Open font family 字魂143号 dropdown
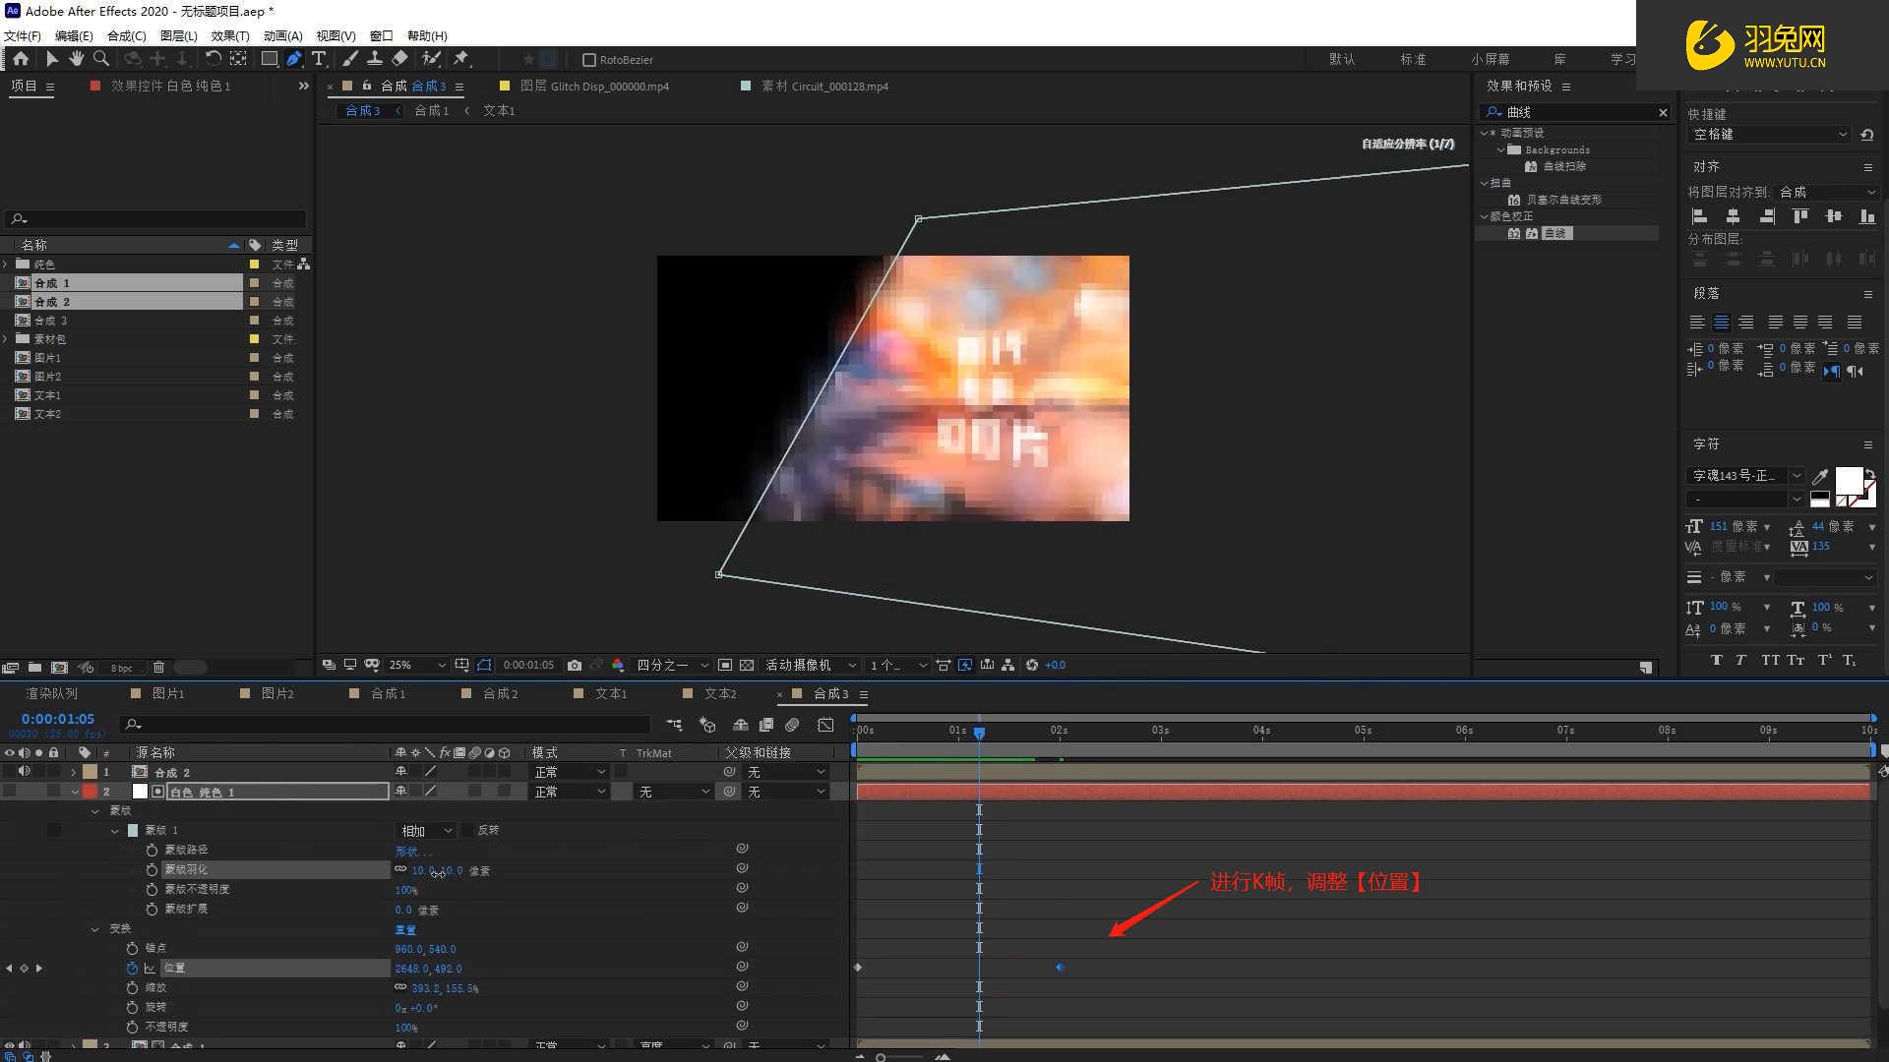 [1746, 476]
